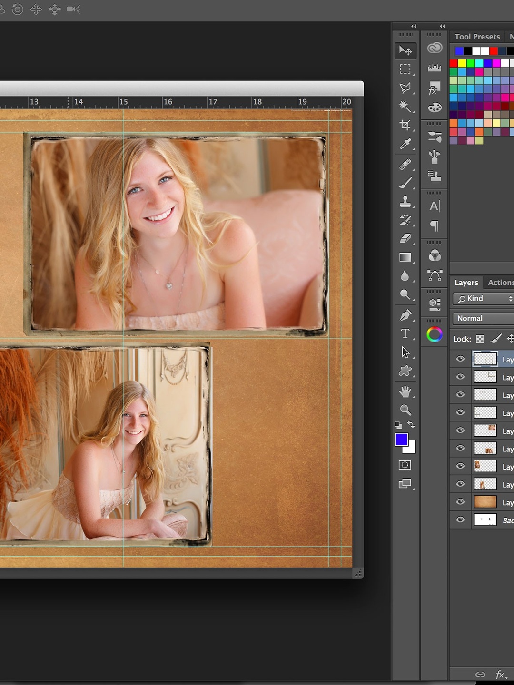Open the 3D panel cube icon

click(435, 304)
